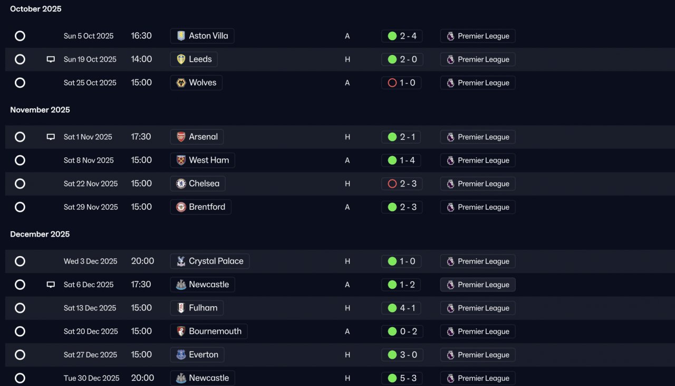675x386 pixels.
Task: Click the Aston Villa club crest icon
Action: coord(181,36)
